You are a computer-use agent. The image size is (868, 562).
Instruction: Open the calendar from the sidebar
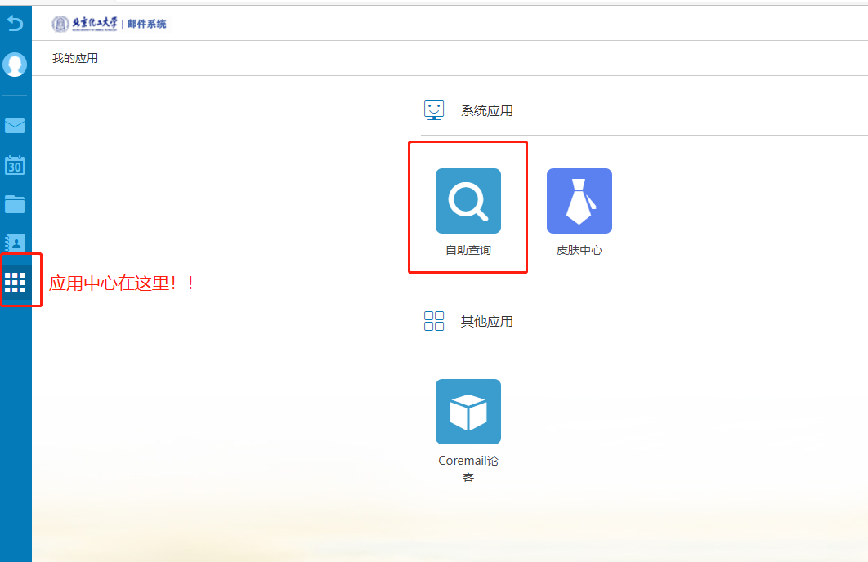point(15,165)
